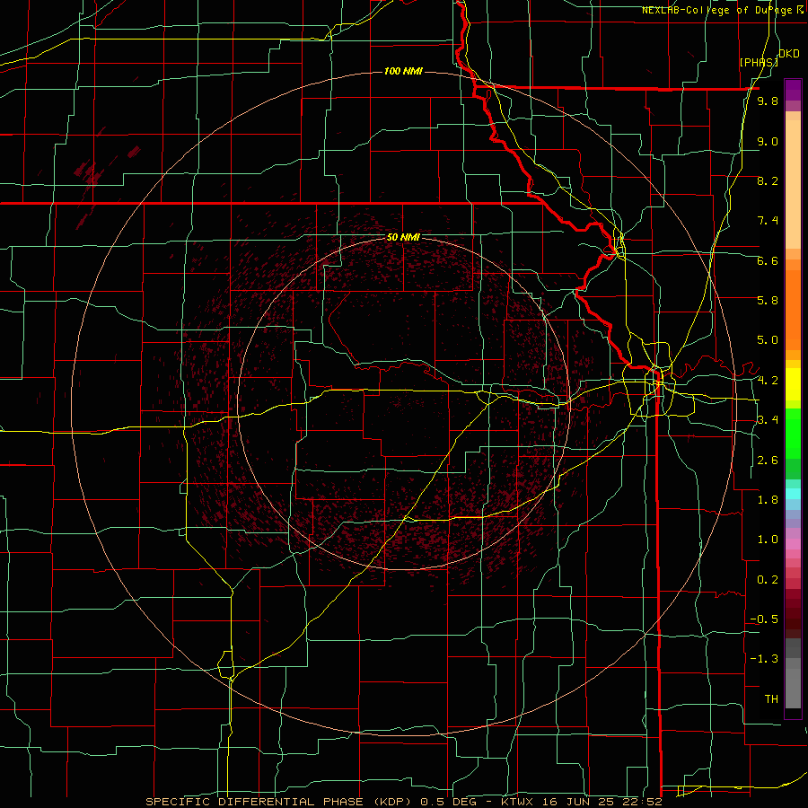Click the TH threshold label
Viewport: 808px width, 808px height.
tap(771, 699)
